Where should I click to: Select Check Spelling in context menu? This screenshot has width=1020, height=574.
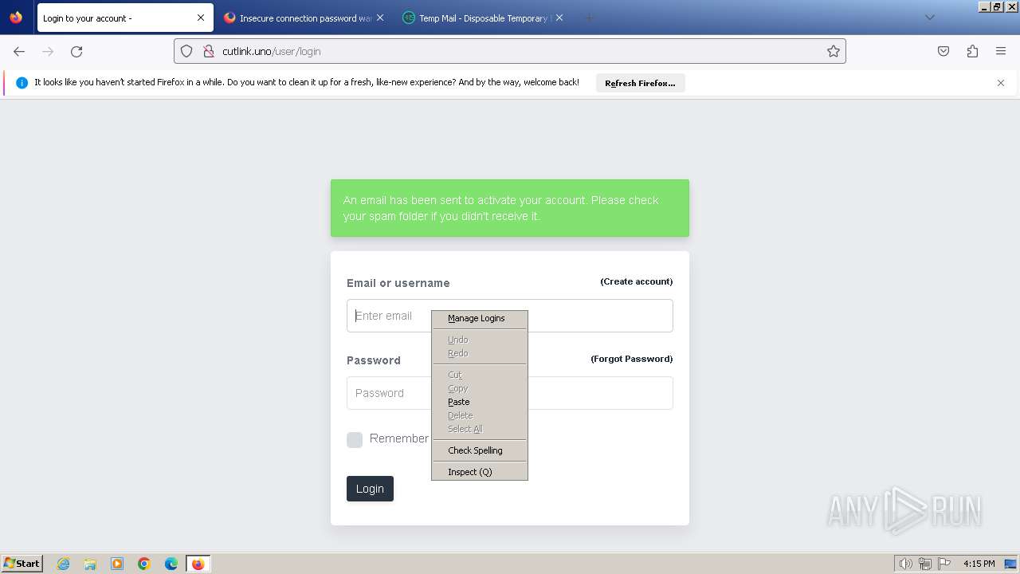click(480, 450)
